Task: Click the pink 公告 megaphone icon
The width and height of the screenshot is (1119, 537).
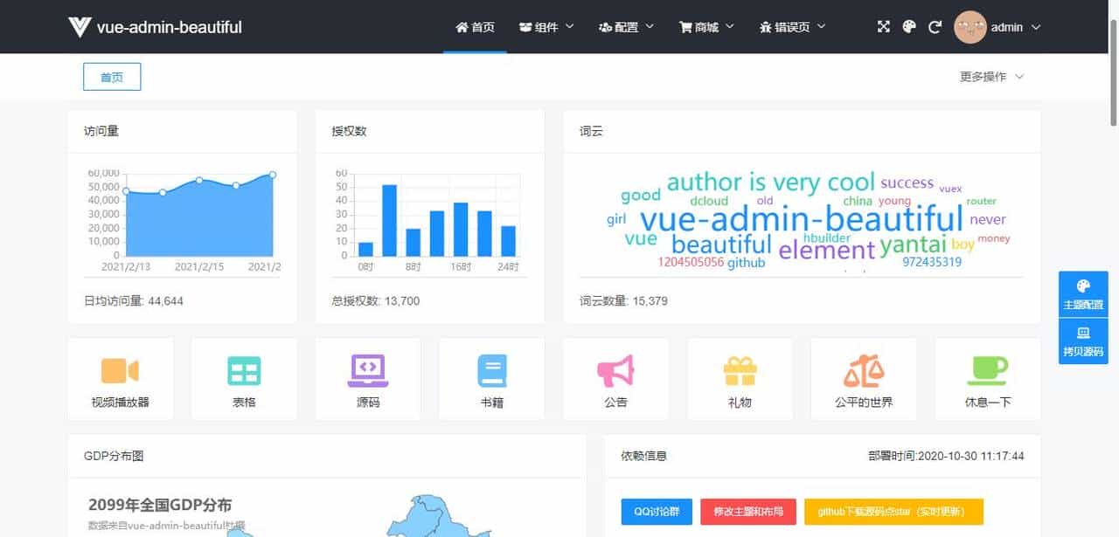Action: [615, 369]
